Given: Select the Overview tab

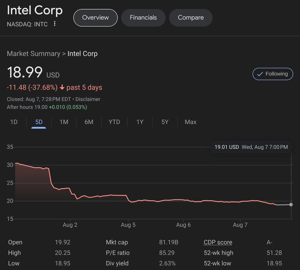Looking at the screenshot, I should (x=95, y=18).
